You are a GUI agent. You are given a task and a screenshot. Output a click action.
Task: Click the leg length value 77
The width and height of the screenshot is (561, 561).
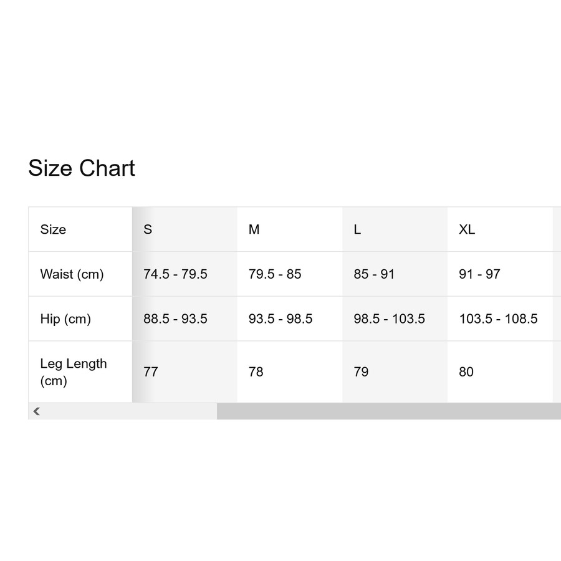(x=151, y=372)
